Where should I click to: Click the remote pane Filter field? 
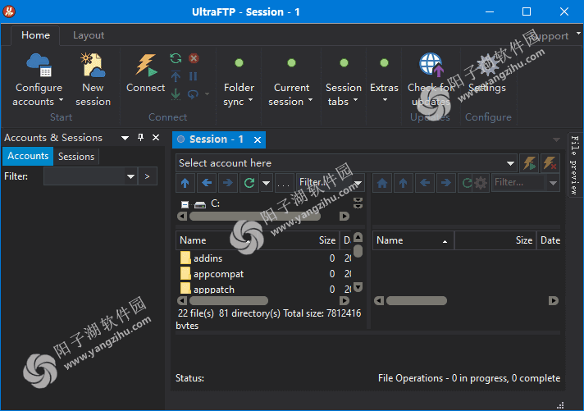click(x=519, y=182)
